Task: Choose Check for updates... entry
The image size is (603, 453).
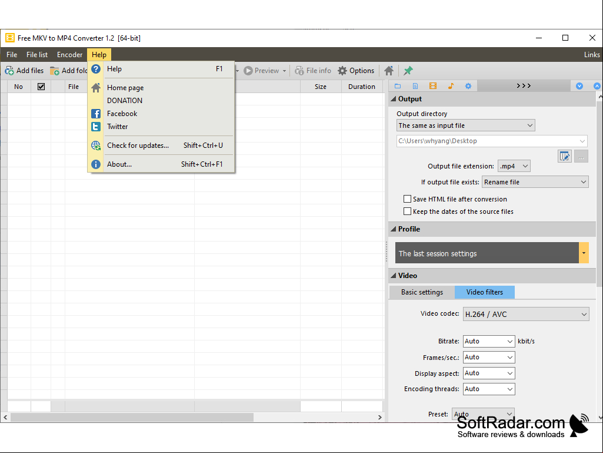Action: [162, 146]
